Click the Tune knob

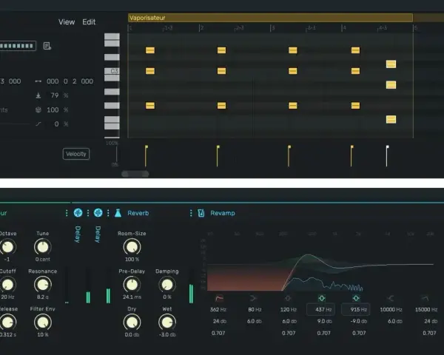(43, 247)
